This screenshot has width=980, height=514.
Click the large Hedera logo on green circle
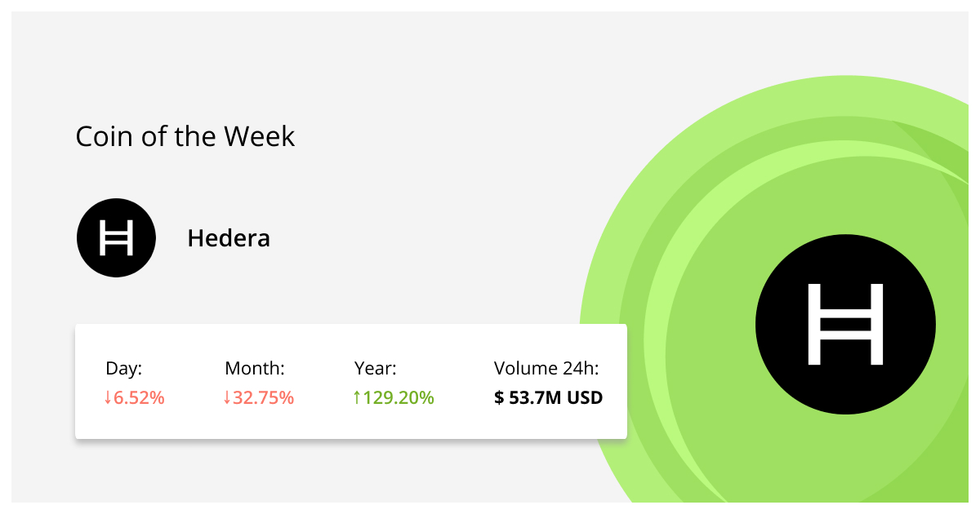point(844,324)
